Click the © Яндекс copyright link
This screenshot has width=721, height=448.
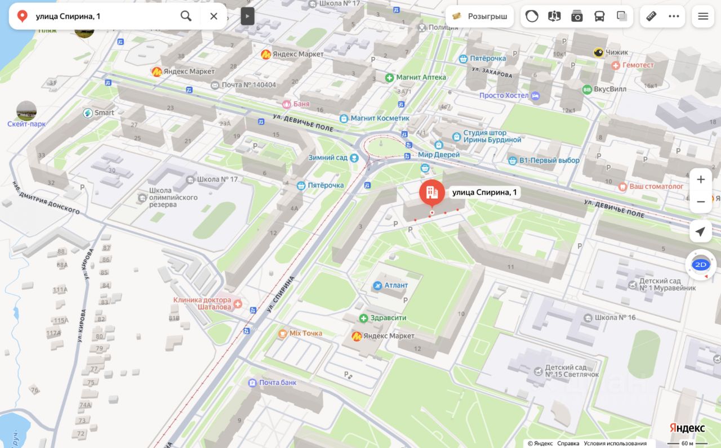[x=540, y=443]
